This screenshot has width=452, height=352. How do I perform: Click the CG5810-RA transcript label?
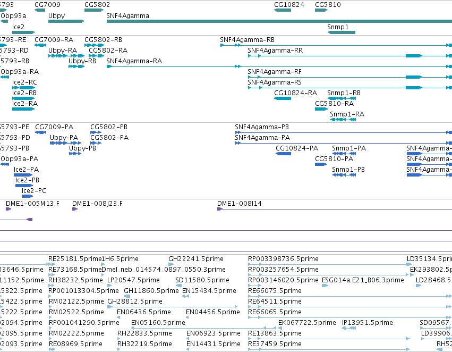click(x=335, y=104)
